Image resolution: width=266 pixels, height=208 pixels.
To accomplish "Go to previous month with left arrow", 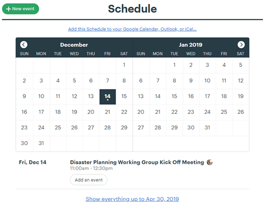I will pos(24,45).
